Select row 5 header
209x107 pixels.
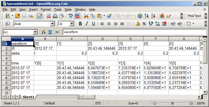[6, 63]
